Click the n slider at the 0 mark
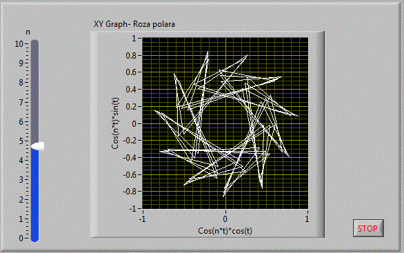Image resolution: width=404 pixels, height=253 pixels. coord(34,239)
